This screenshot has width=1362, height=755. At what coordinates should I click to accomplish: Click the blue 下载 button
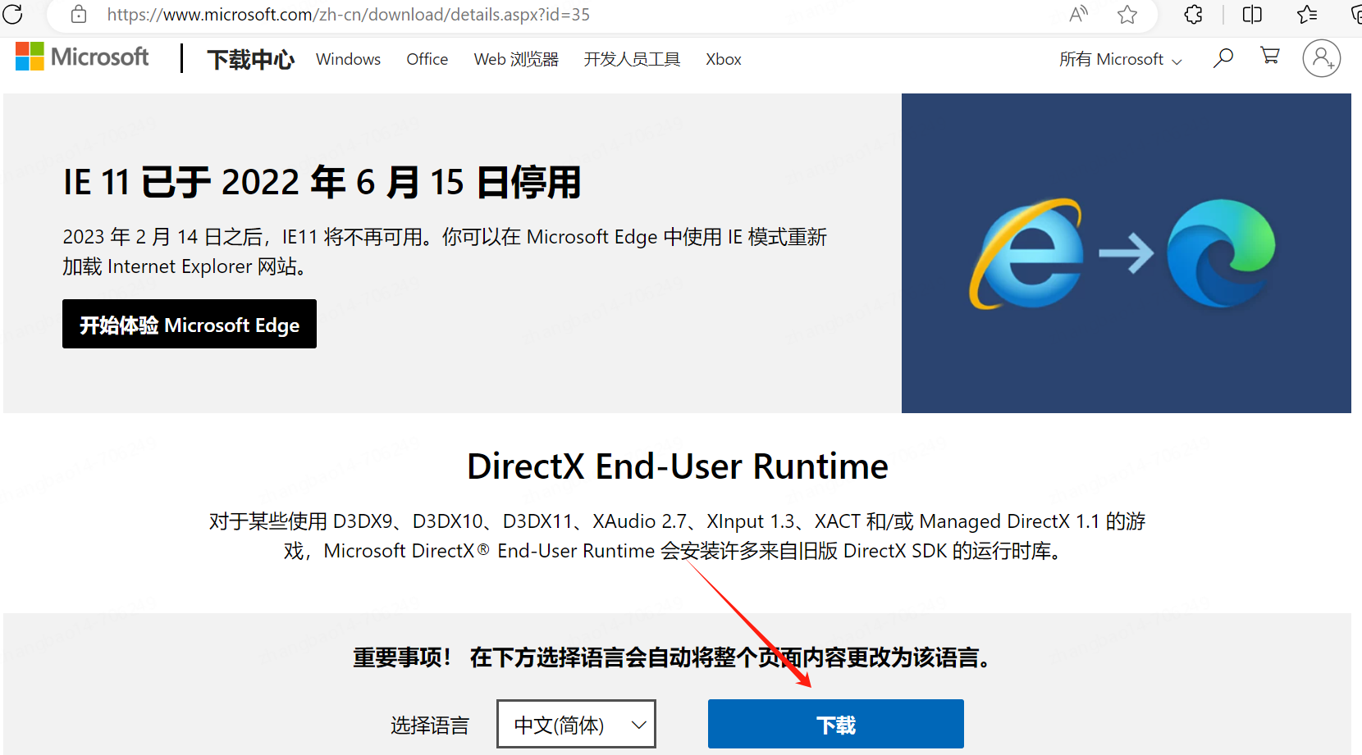click(x=835, y=724)
